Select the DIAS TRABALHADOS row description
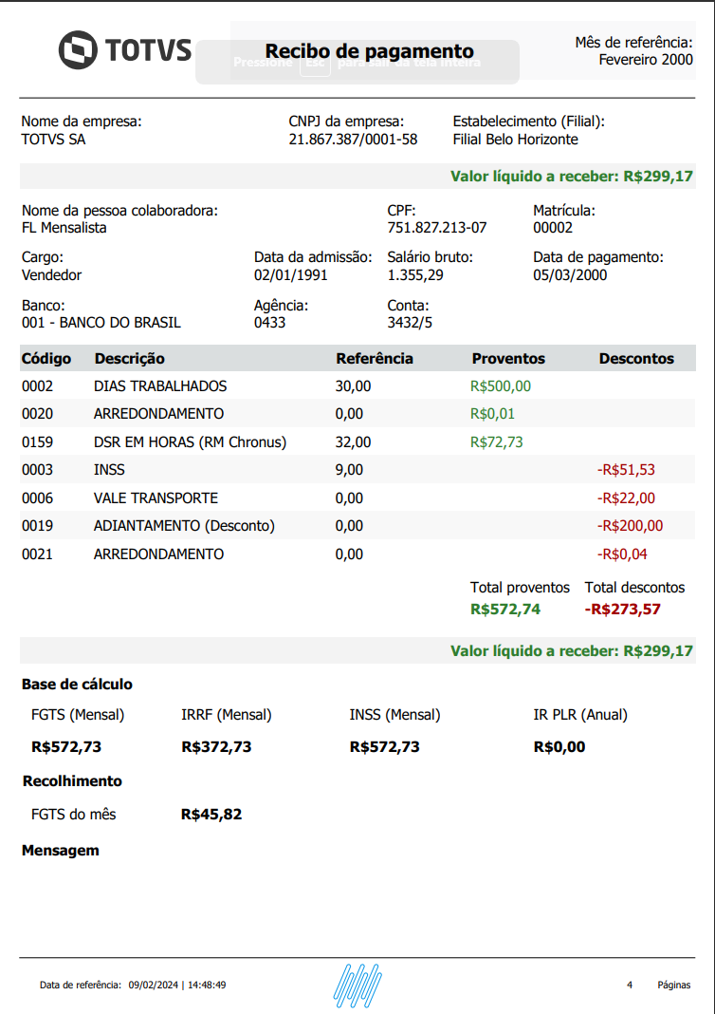715x1014 pixels. click(160, 386)
